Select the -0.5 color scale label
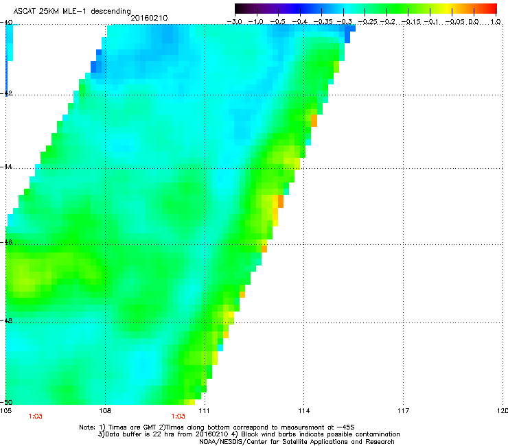Viewport: 508px width, 446px height. tap(277, 22)
